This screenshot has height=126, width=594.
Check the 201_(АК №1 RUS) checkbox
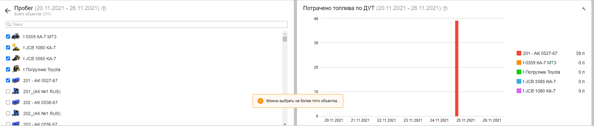tap(8, 92)
